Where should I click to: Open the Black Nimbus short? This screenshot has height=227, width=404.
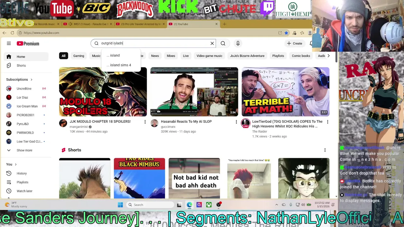tap(139, 178)
